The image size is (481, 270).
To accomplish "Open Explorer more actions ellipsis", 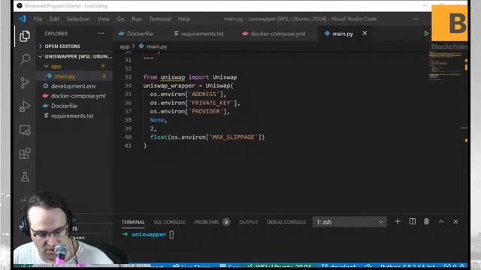I will tap(101, 33).
